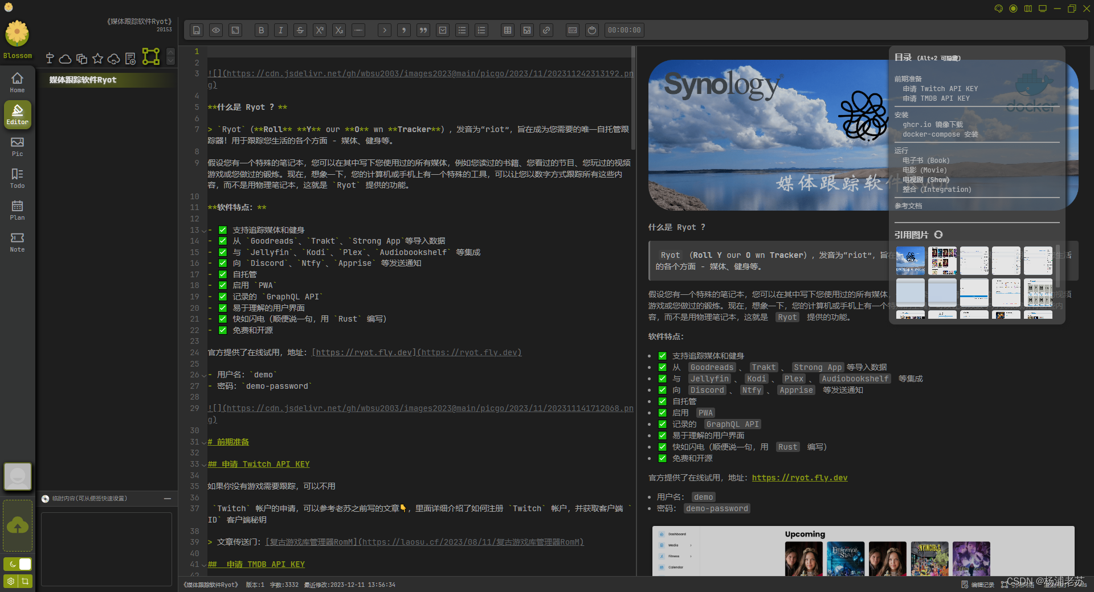Viewport: 1094px width, 592px height.
Task: Toggle the 启用 PWA checkbox in the preview
Action: (663, 413)
